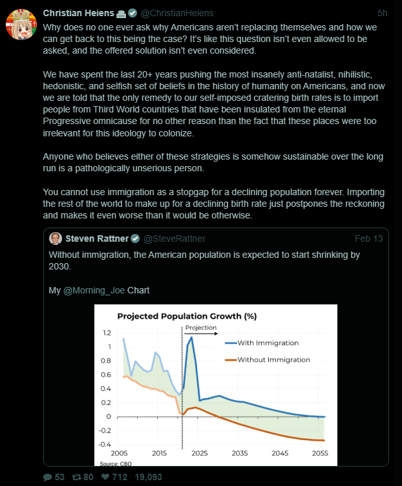Screen dimensions: 402x486
Task: Click Christian Heiens' profile avatar
Action: click(21, 24)
